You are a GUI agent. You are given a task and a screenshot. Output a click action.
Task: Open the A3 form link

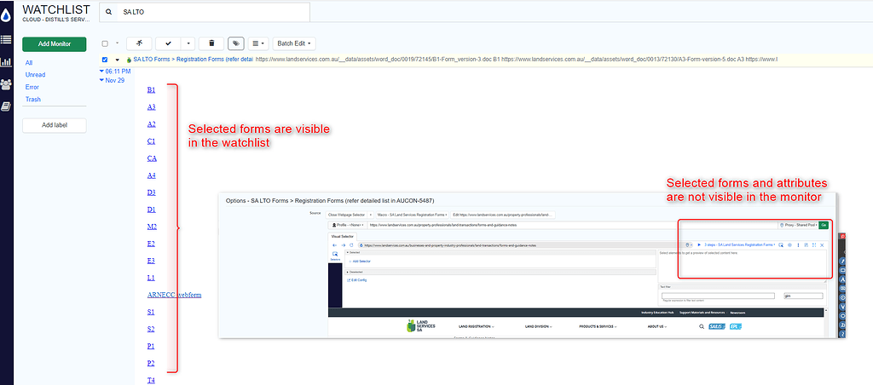(152, 106)
